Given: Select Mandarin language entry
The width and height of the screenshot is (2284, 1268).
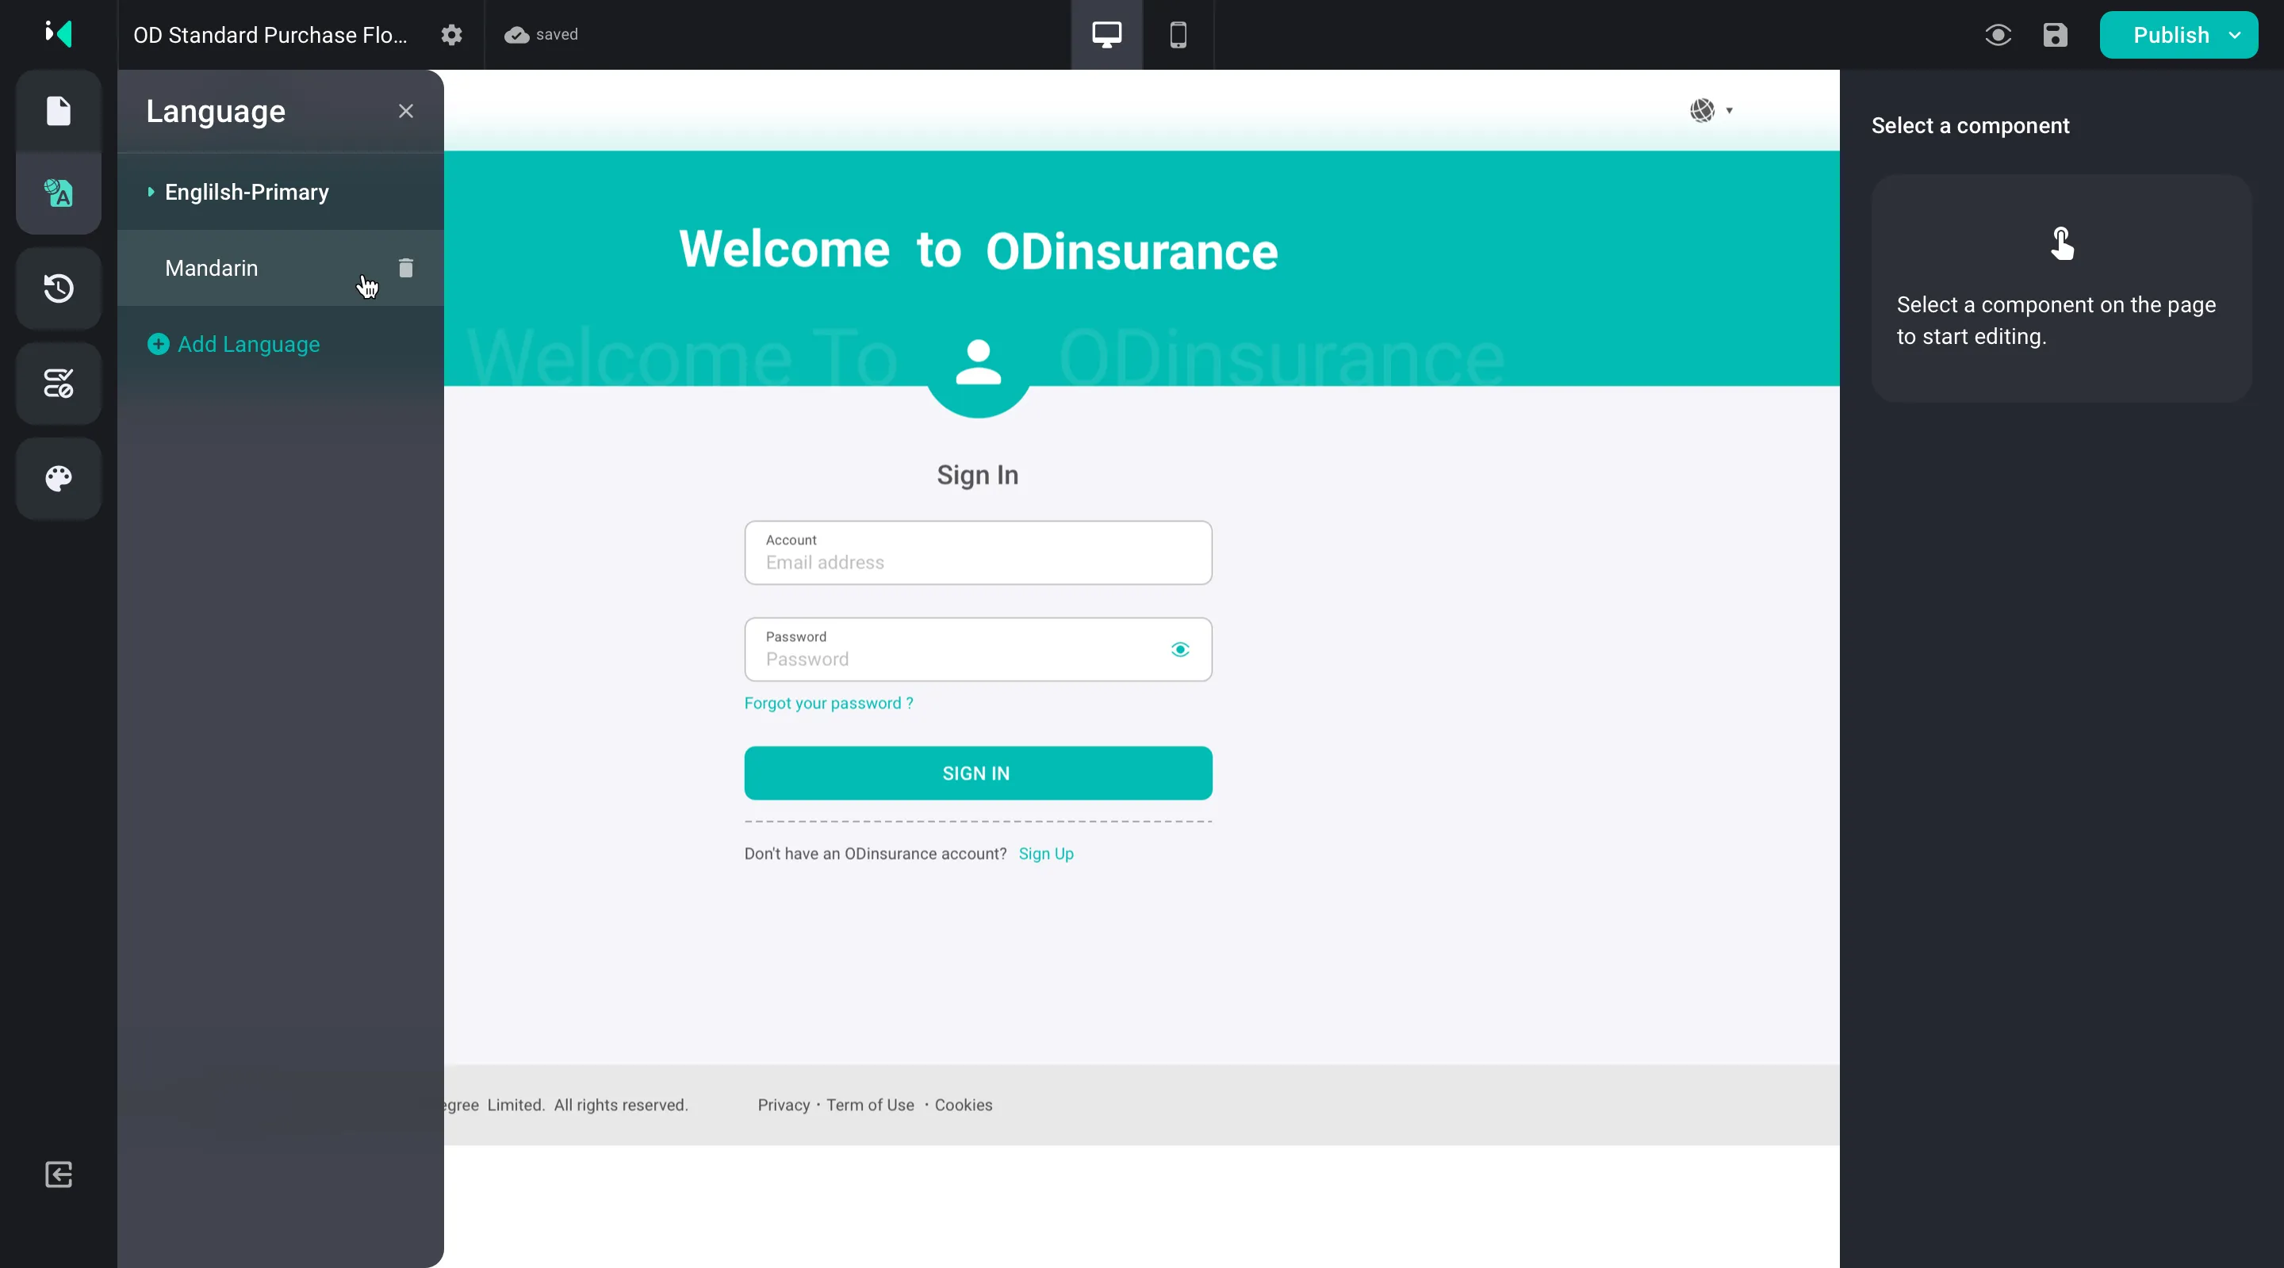Looking at the screenshot, I should point(212,268).
